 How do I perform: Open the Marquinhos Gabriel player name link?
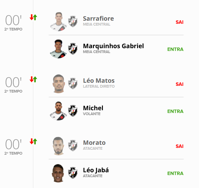[x=113, y=46]
